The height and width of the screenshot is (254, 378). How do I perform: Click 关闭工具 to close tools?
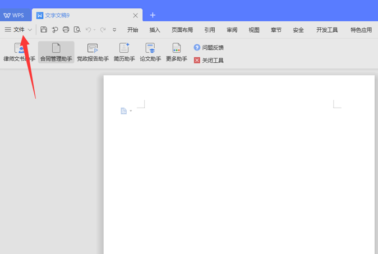tap(209, 60)
